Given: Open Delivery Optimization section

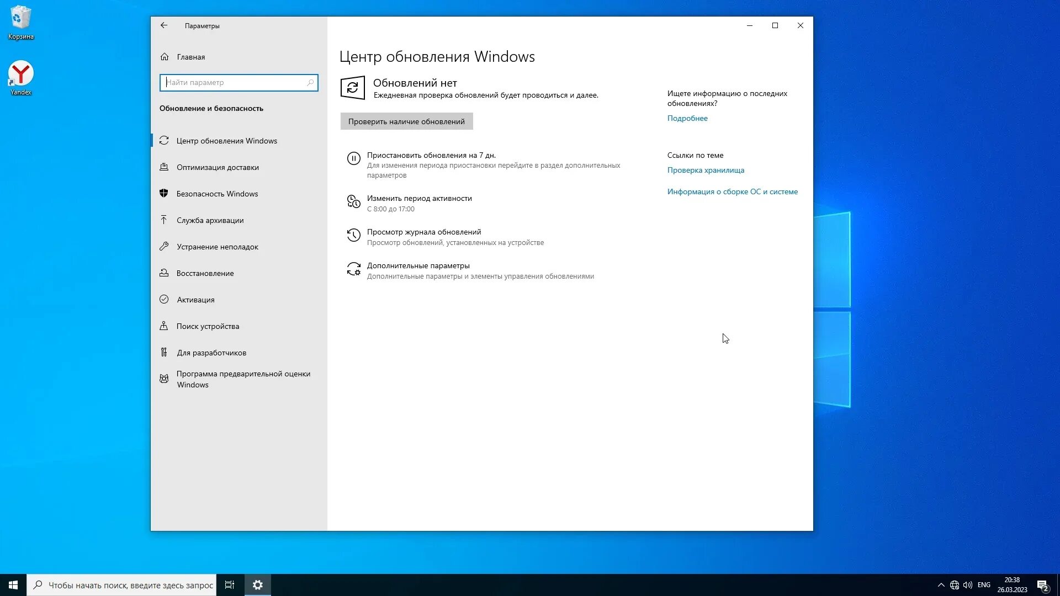Looking at the screenshot, I should [218, 167].
